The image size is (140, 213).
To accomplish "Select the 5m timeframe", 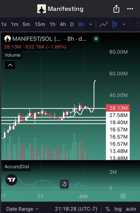I will 26,24.
